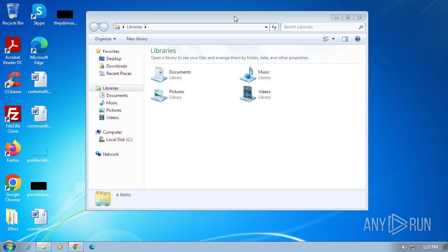This screenshot has width=448, height=252.
Task: Refresh the Libraries address location
Action: (274, 27)
